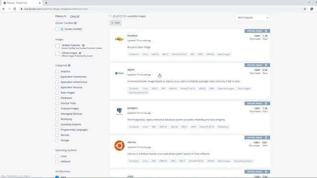Reload the page with refresh icon

coord(14,9)
